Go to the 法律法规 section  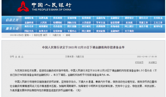(43, 18)
